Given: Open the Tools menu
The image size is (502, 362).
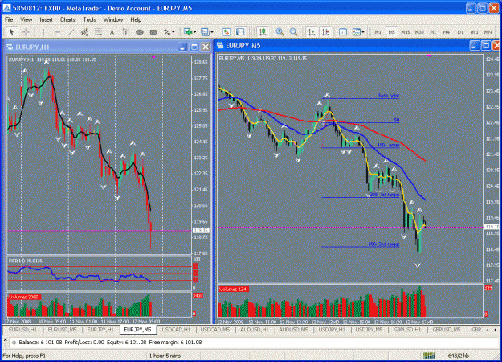Looking at the screenshot, I should [x=89, y=19].
